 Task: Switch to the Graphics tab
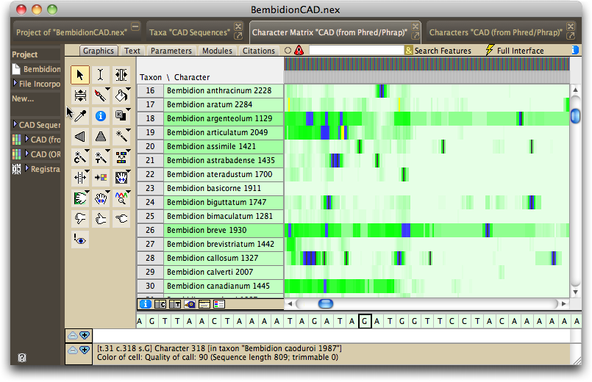point(99,51)
